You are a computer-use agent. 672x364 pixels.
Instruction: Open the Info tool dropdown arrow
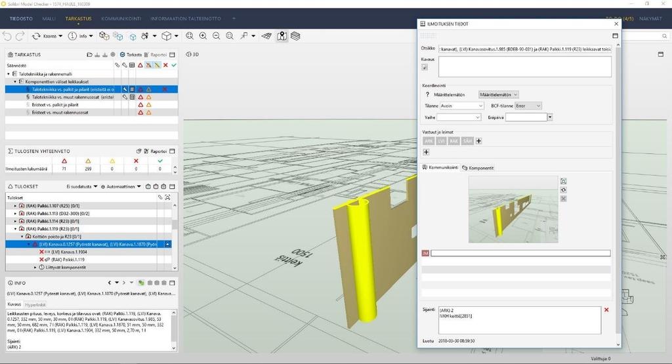(91, 37)
